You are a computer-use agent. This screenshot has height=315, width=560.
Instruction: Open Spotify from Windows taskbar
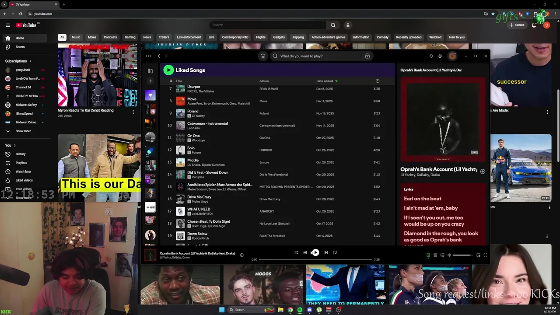pyautogui.click(x=300, y=310)
